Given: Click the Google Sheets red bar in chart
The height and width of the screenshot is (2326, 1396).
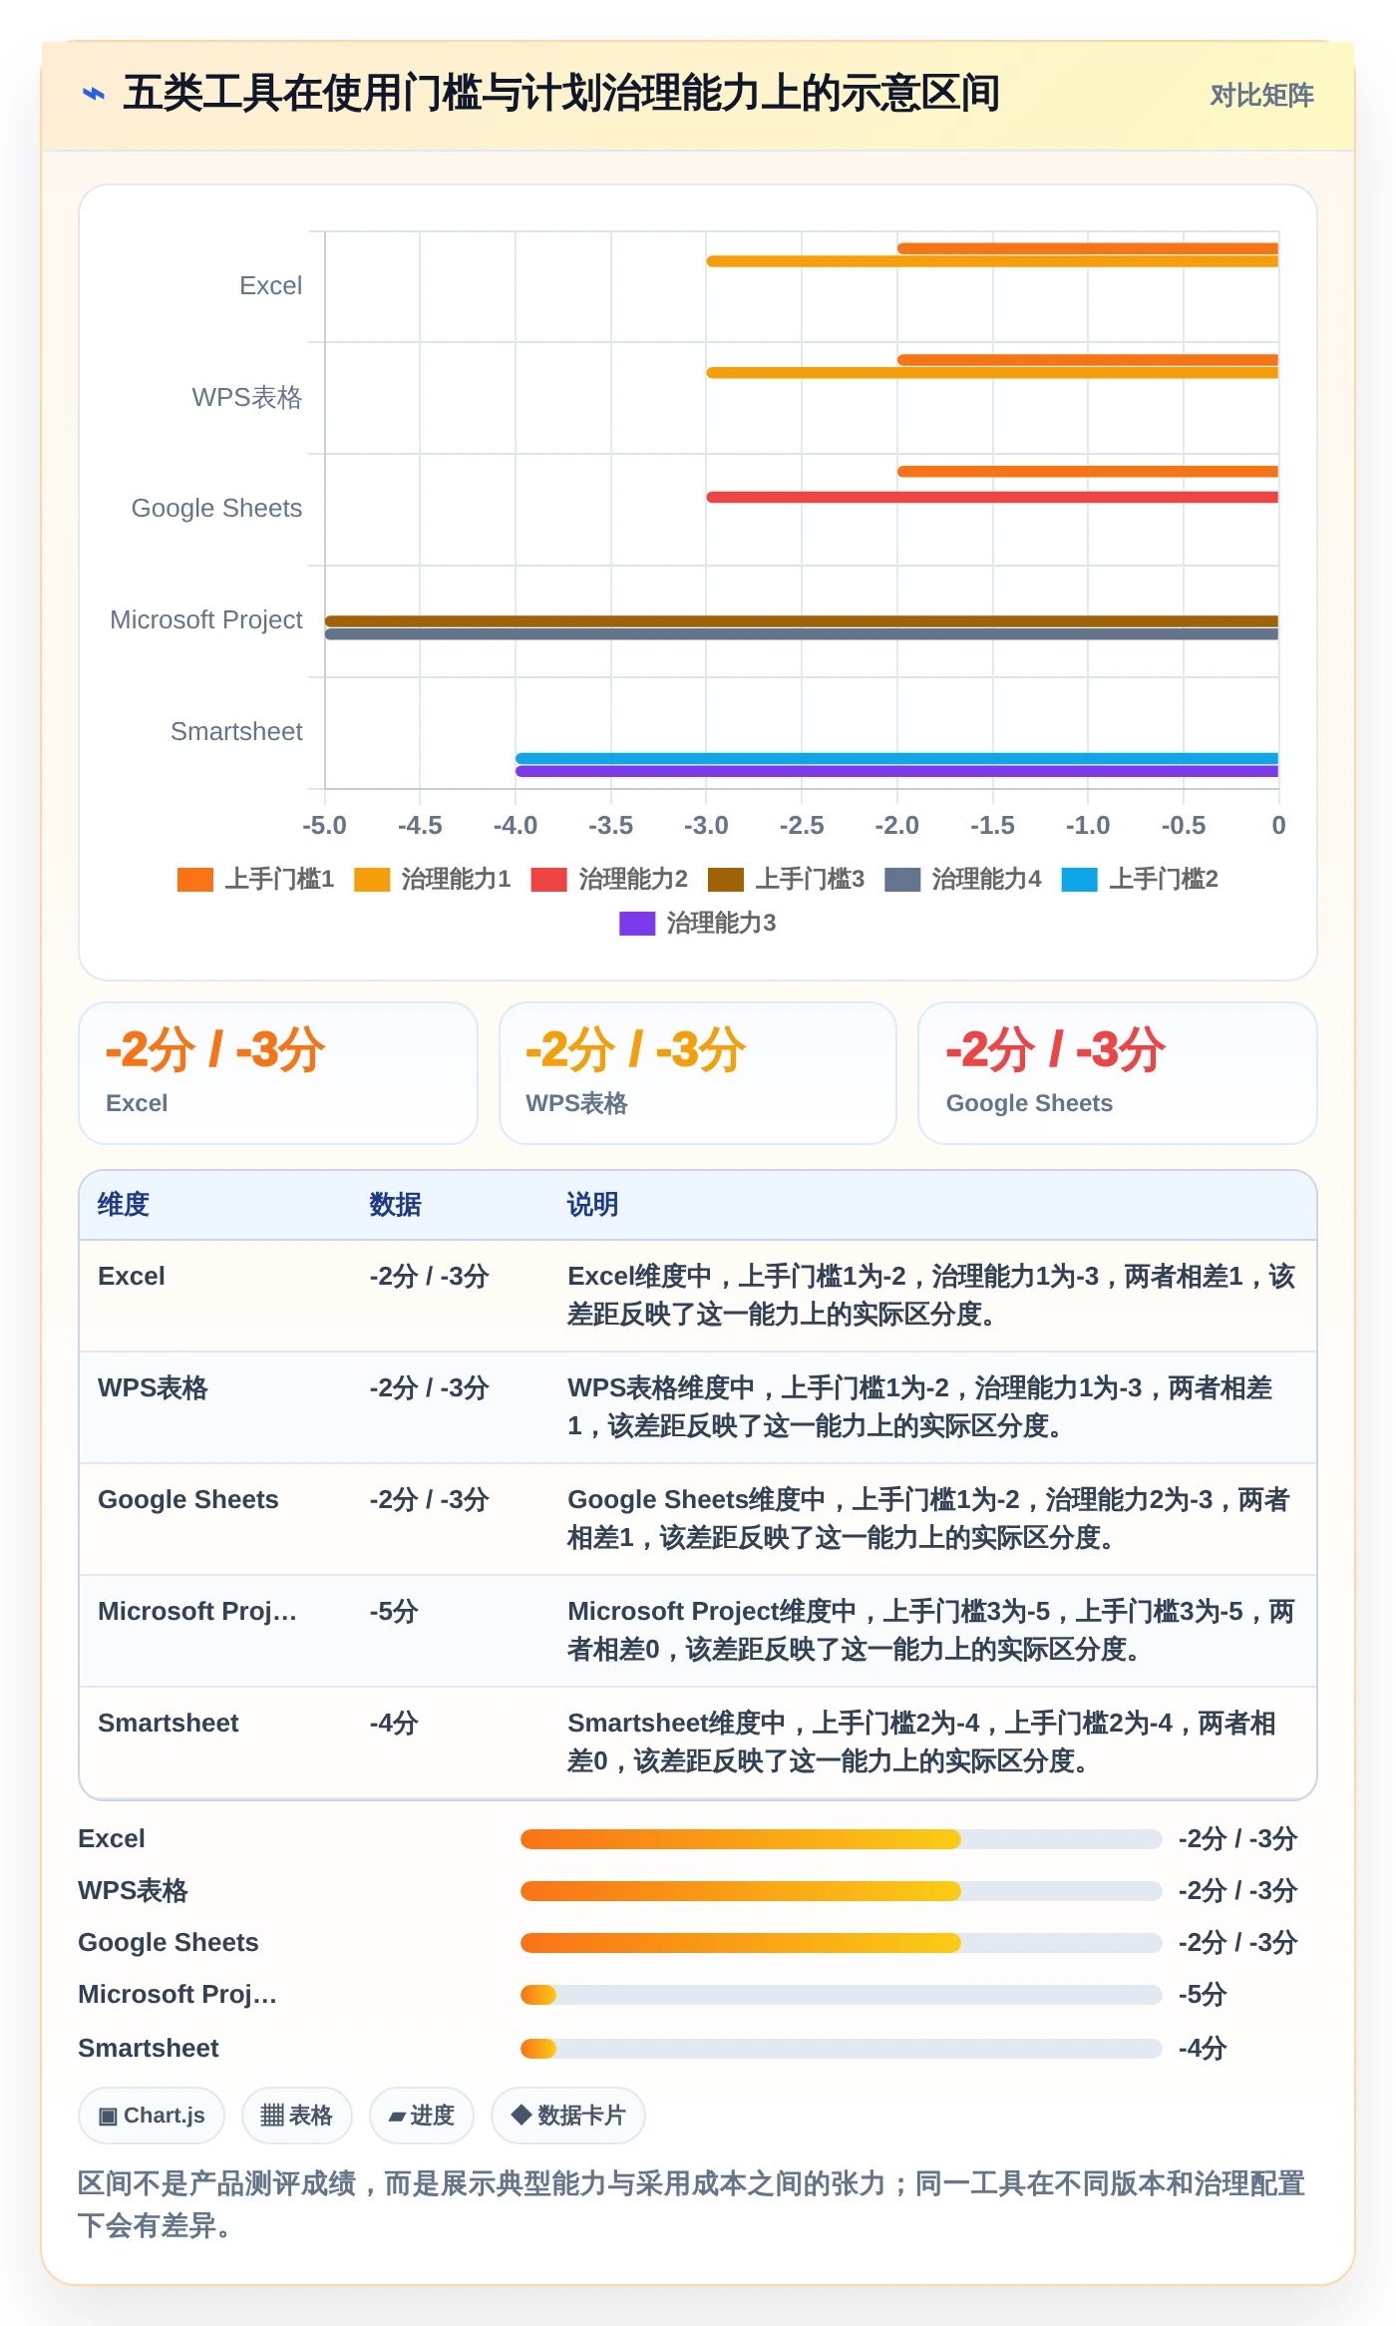Looking at the screenshot, I should pyautogui.click(x=992, y=497).
